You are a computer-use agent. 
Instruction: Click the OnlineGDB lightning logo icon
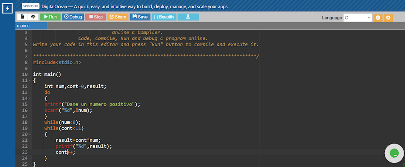tap(7, 9)
